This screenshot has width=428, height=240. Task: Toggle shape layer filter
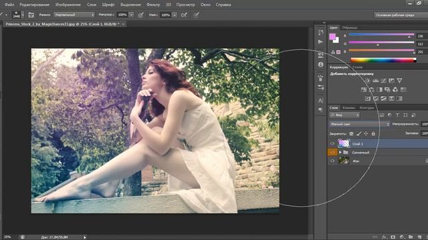406,115
